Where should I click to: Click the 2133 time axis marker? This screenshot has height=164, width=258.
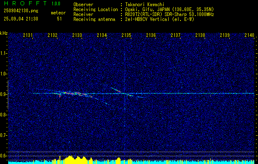(x=77, y=35)
